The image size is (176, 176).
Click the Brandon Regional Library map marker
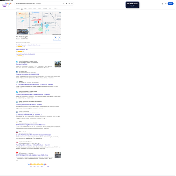40,25
